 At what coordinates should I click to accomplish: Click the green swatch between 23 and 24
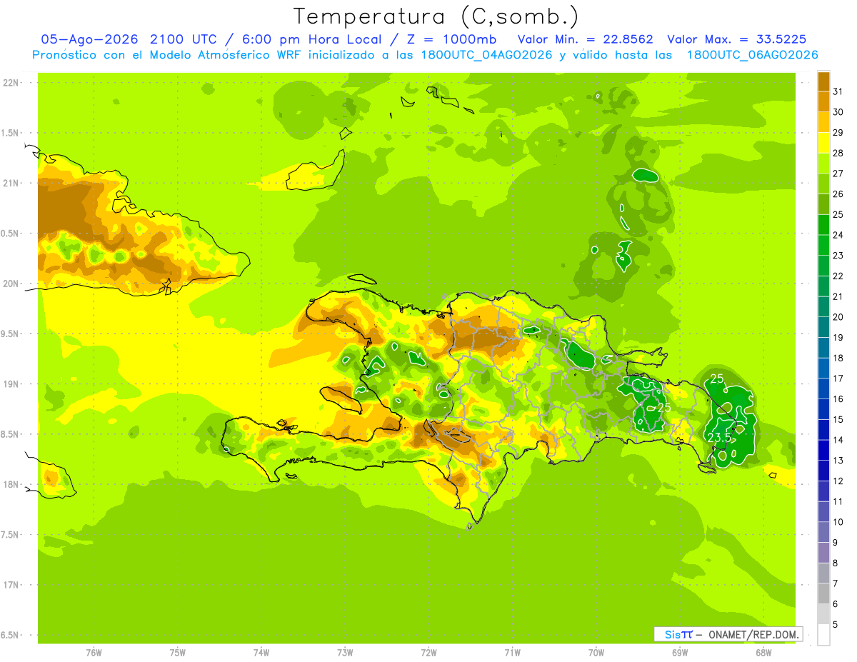[x=823, y=246]
